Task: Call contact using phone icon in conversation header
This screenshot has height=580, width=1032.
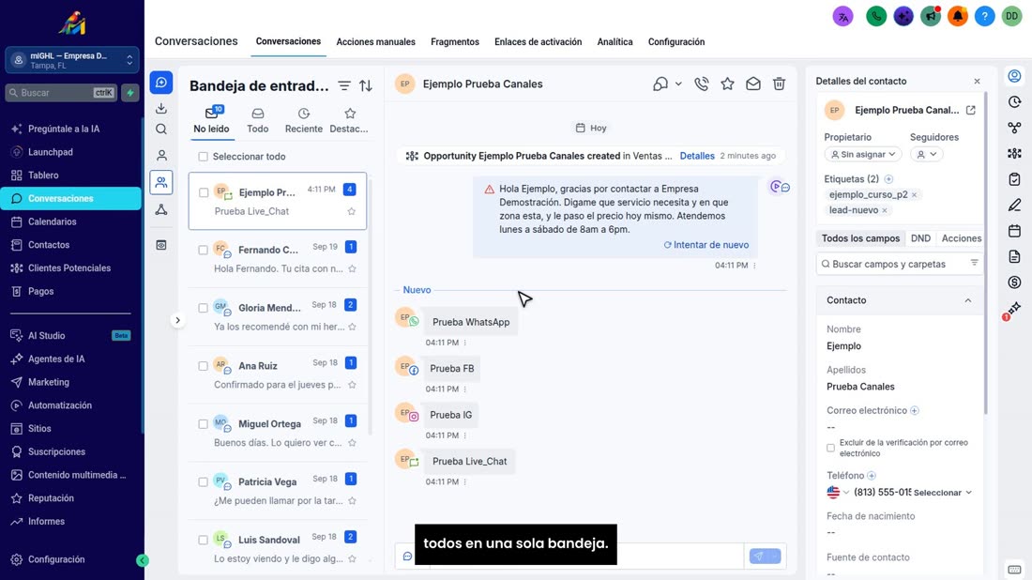Action: point(702,84)
